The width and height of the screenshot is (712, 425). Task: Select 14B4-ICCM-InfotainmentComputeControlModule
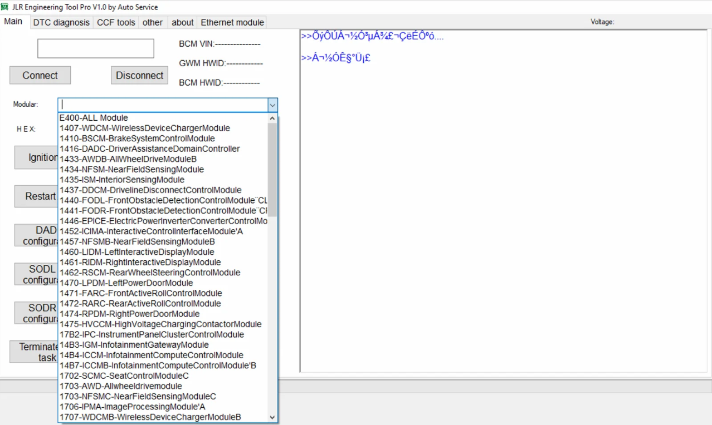163,355
